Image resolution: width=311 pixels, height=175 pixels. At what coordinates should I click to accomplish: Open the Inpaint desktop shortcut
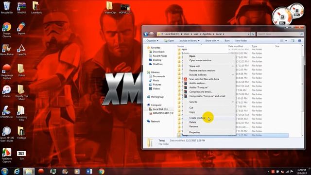click(21, 28)
